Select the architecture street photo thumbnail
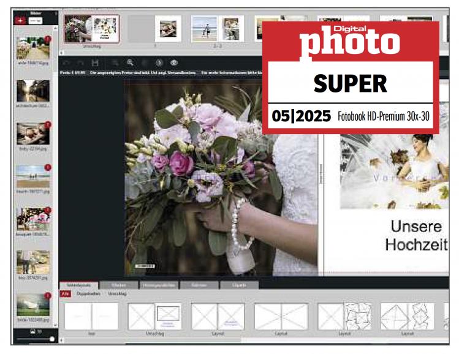The width and height of the screenshot is (459, 354). tap(33, 91)
